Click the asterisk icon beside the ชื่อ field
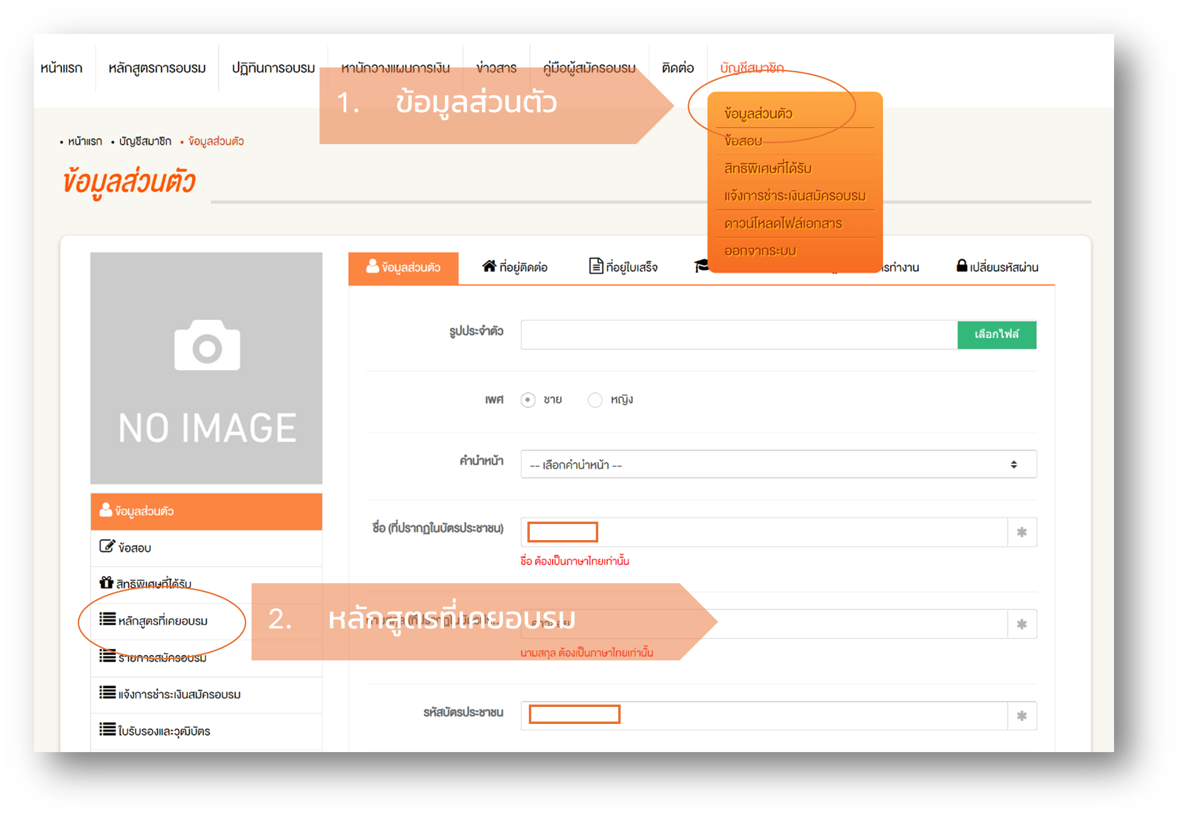The height and width of the screenshot is (821, 1183). [x=1022, y=532]
